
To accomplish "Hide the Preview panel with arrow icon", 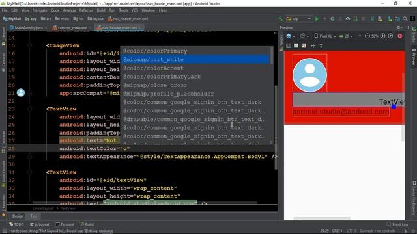I will click(407, 27).
